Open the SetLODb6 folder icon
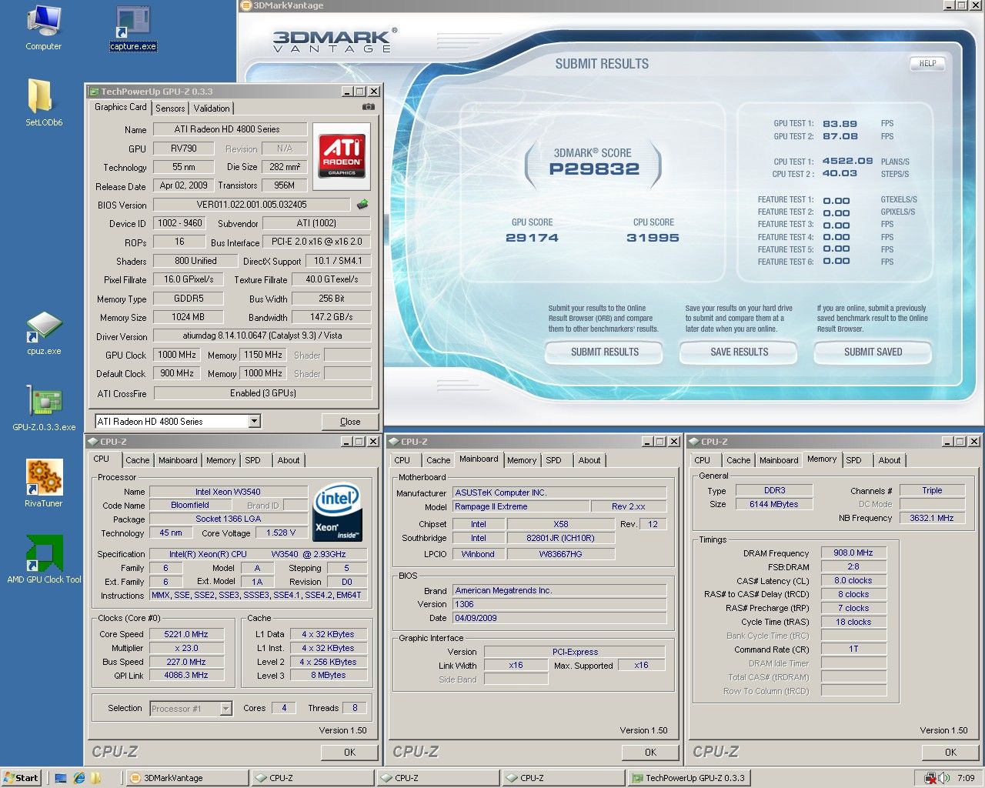Screen dimensions: 985x788 (x=43, y=102)
